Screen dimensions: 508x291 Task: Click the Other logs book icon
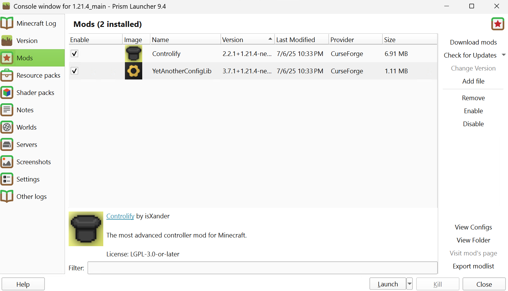point(7,196)
